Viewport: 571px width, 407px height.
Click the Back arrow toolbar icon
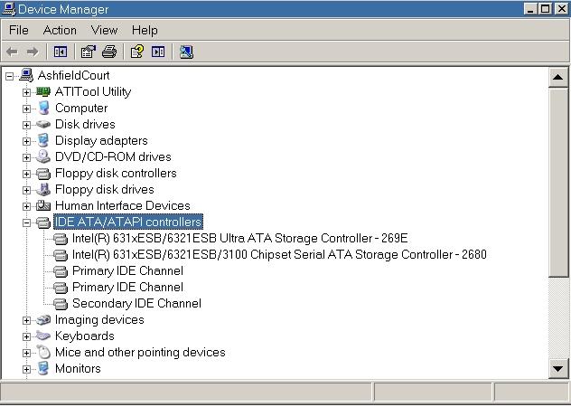click(x=12, y=52)
